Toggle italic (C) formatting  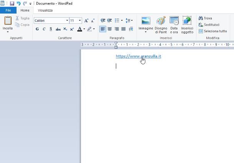pos(44,29)
